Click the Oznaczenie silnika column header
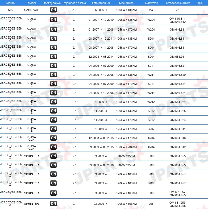The height and width of the screenshot is (209, 208). (x=178, y=3)
